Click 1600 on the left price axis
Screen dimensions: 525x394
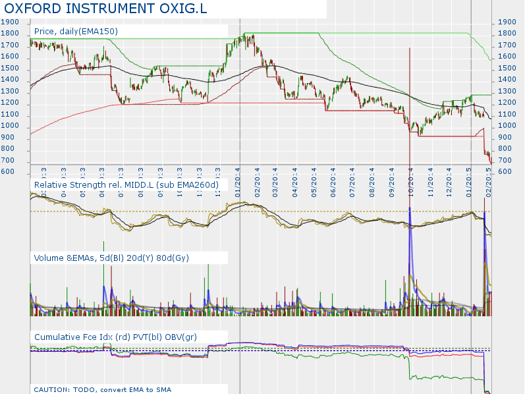pyautogui.click(x=10, y=57)
